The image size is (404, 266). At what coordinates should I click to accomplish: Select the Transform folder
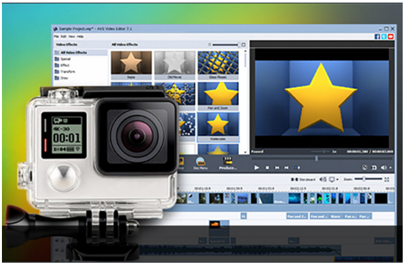click(x=65, y=72)
